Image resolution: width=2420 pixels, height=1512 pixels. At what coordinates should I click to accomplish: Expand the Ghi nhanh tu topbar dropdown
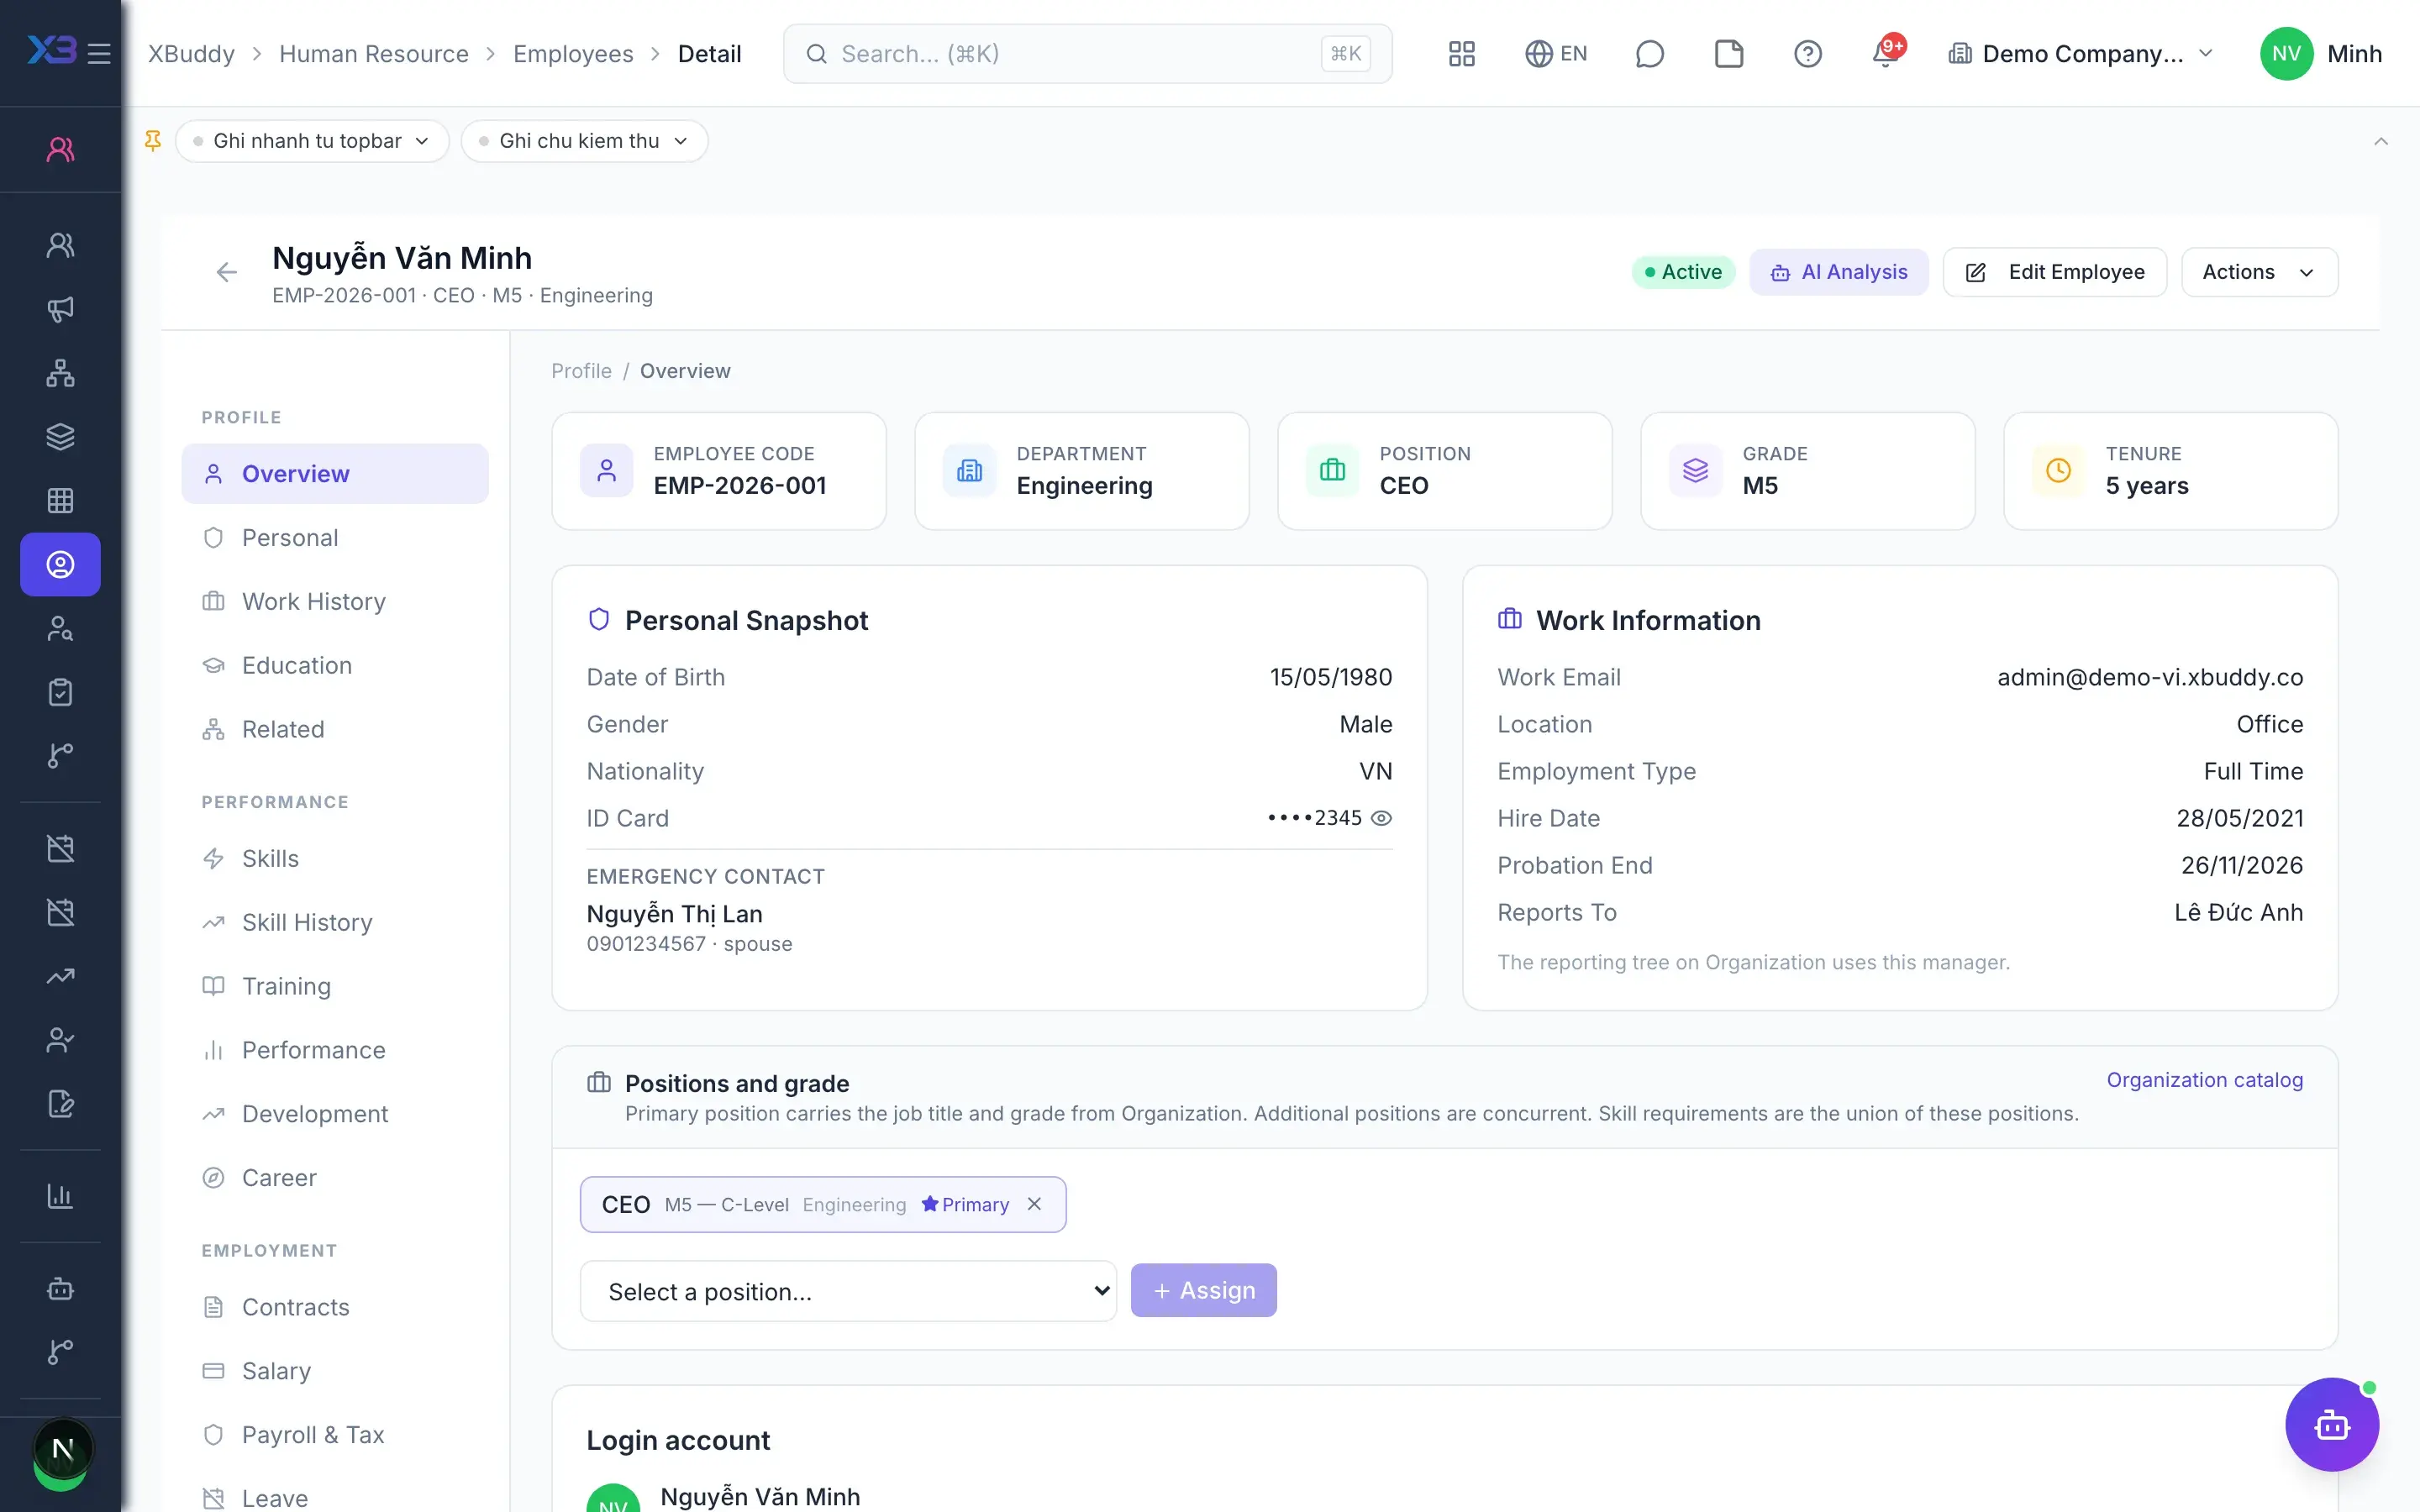coord(312,141)
